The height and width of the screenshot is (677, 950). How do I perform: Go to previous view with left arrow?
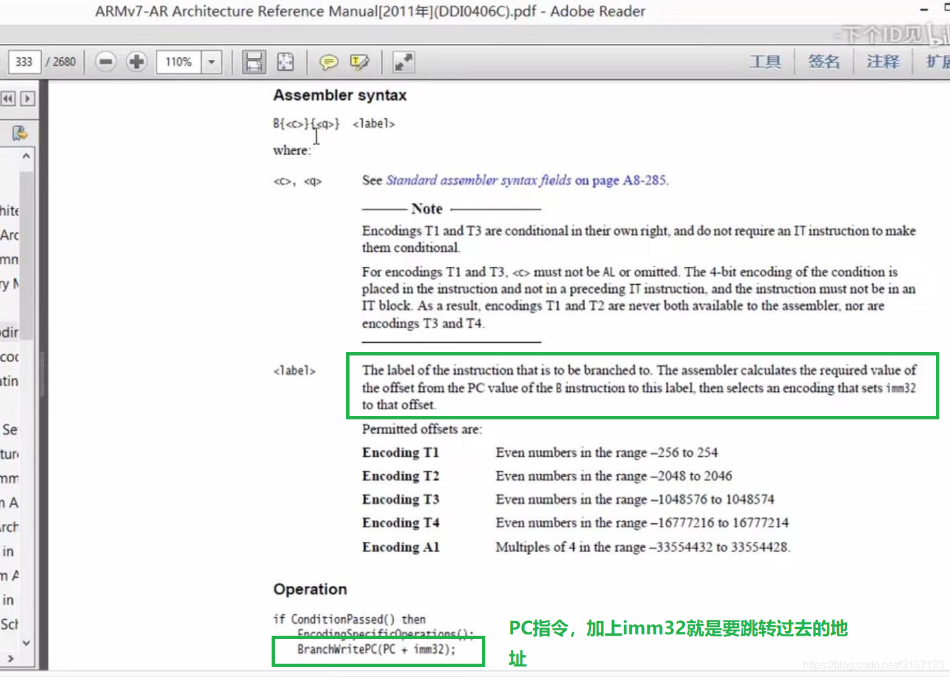click(x=7, y=98)
